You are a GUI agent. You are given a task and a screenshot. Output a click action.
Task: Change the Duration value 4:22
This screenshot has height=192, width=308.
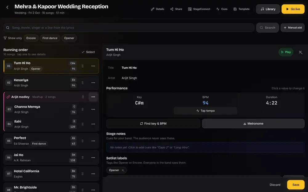(271, 103)
